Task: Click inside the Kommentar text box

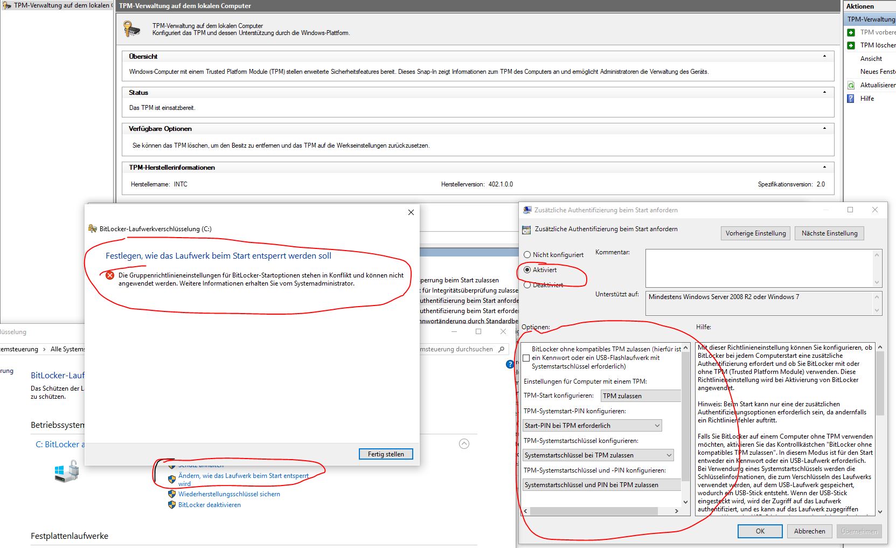Action: 759,268
